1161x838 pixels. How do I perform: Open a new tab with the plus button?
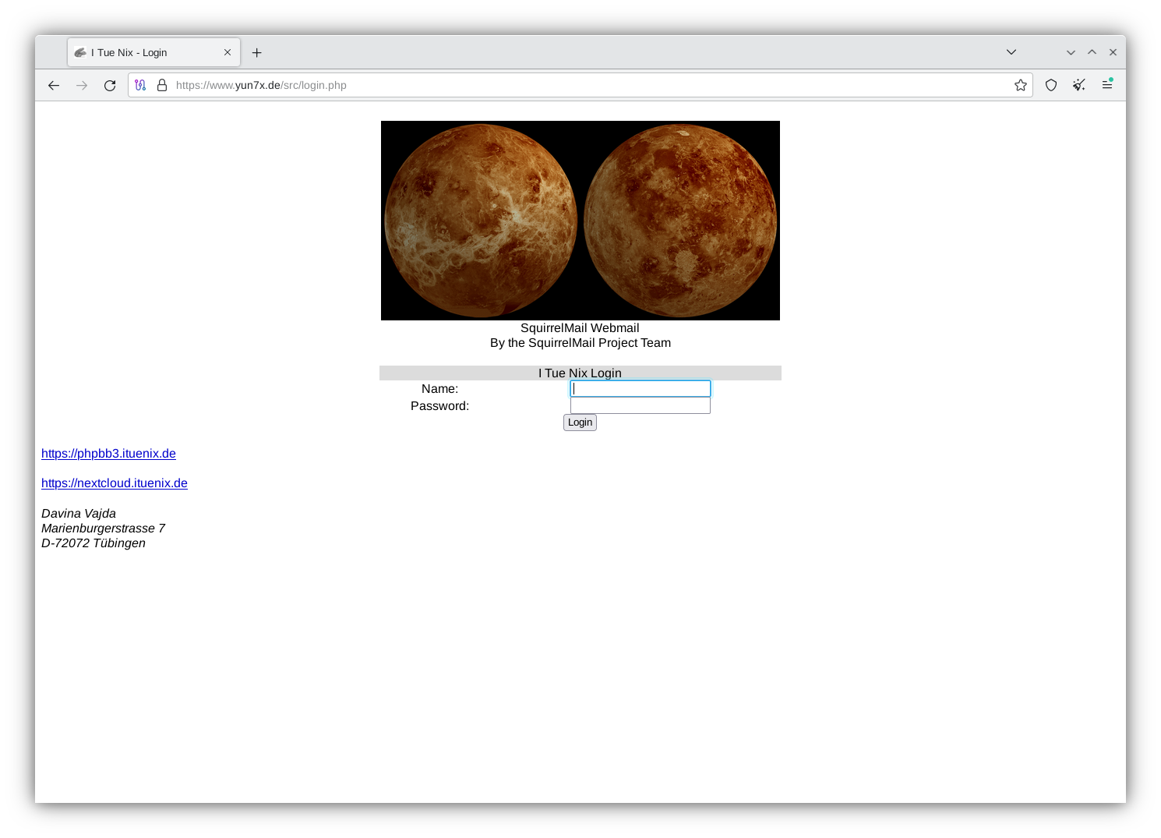pos(257,52)
